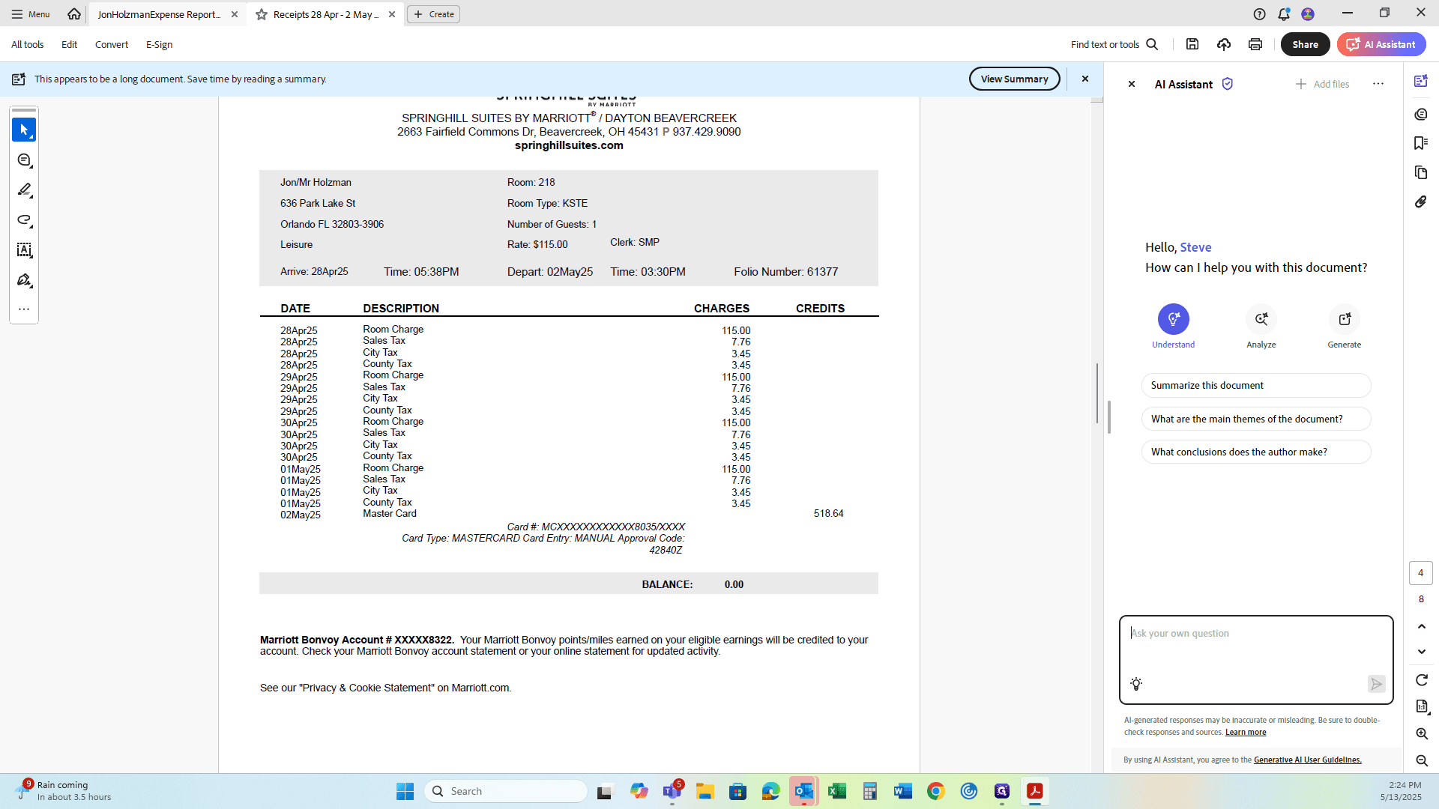Click Add files in AI Assistant

pyautogui.click(x=1322, y=85)
